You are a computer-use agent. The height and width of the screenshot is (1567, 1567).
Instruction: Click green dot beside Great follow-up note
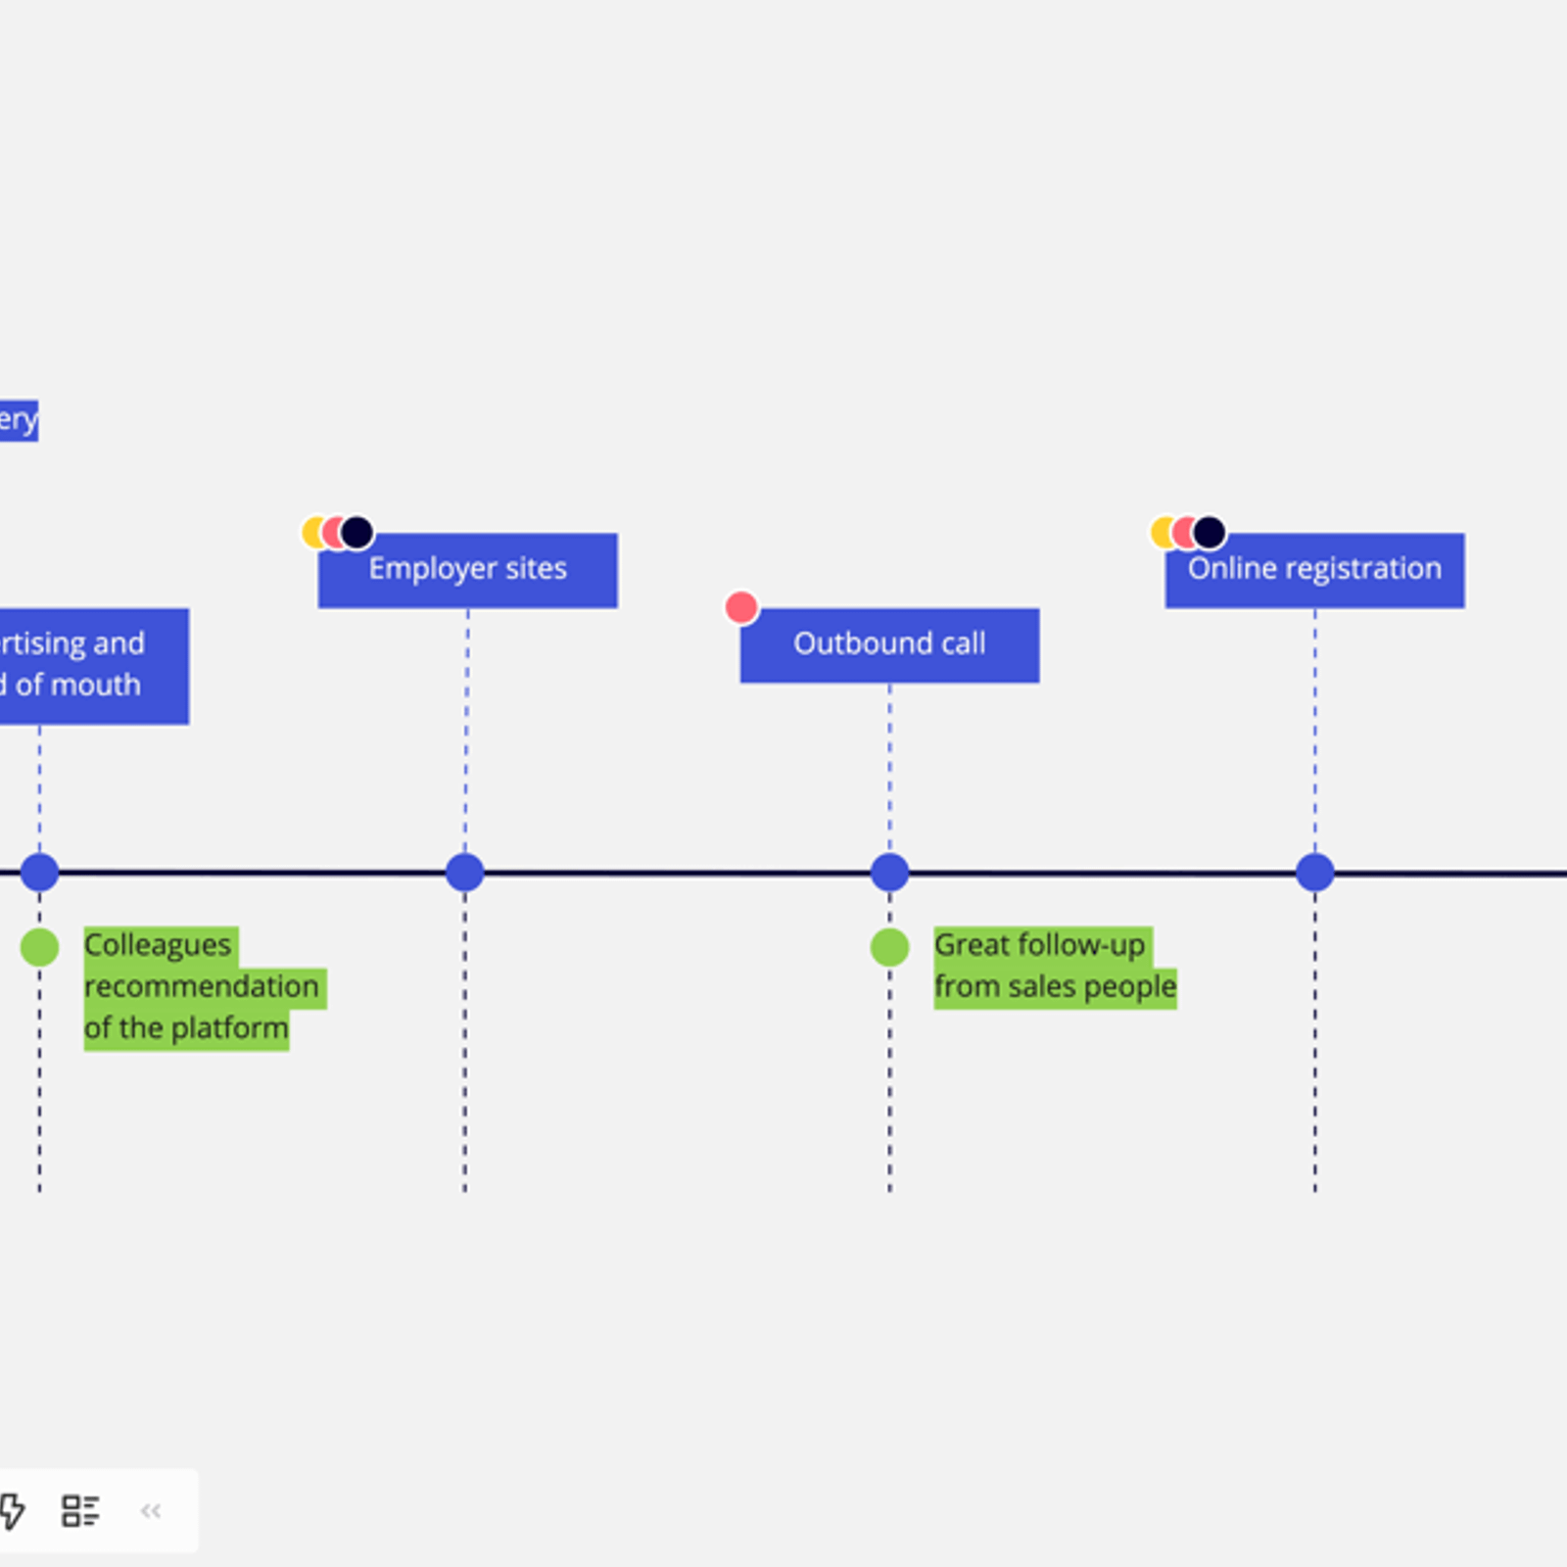(x=889, y=947)
